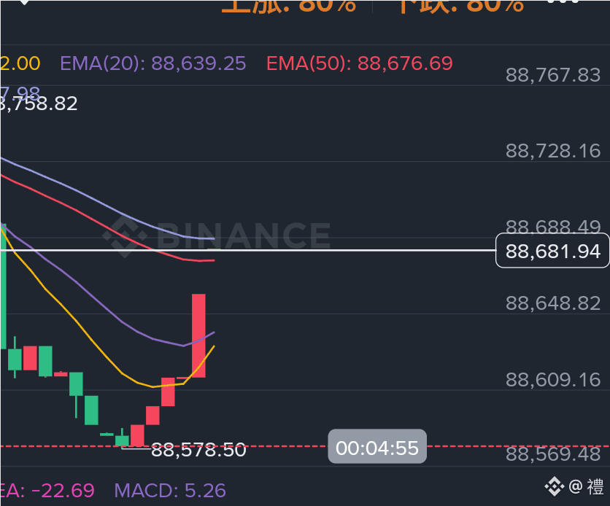Click the 88,569.48 price axis label

coord(553,454)
